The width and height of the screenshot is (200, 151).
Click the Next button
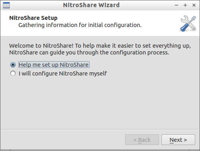(x=178, y=140)
